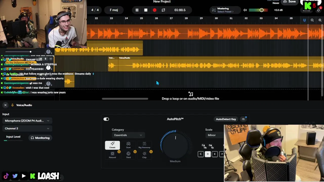The height and width of the screenshot is (182, 324).
Task: Select the Big Harmony effect
Action: coord(144,145)
